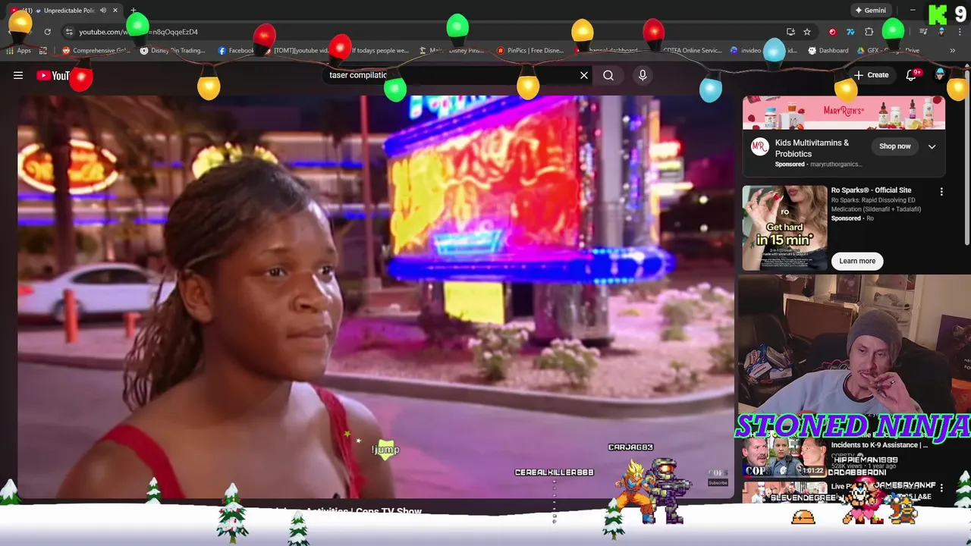Open site information icon in address bar
This screenshot has height=546, width=971.
[x=69, y=32]
